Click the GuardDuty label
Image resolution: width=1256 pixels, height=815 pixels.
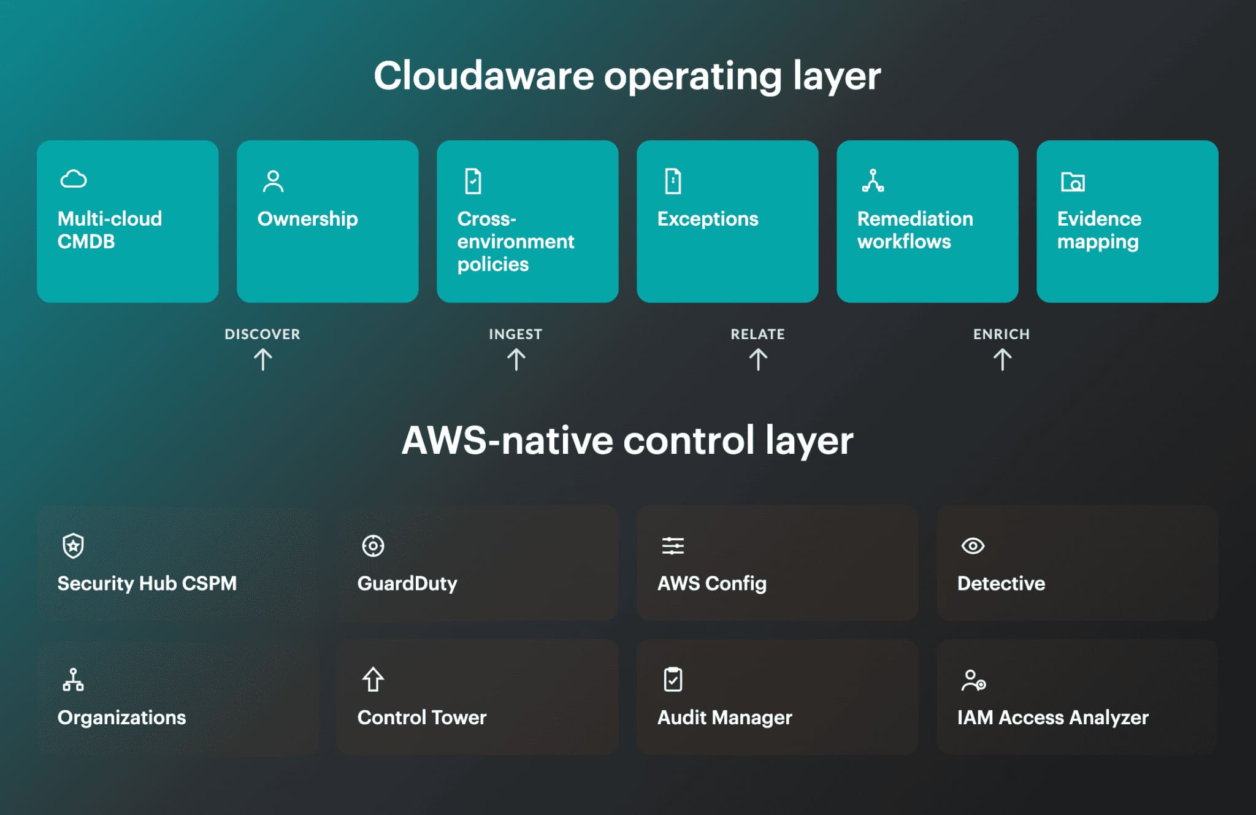(407, 584)
